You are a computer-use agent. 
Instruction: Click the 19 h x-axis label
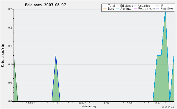point(157,103)
